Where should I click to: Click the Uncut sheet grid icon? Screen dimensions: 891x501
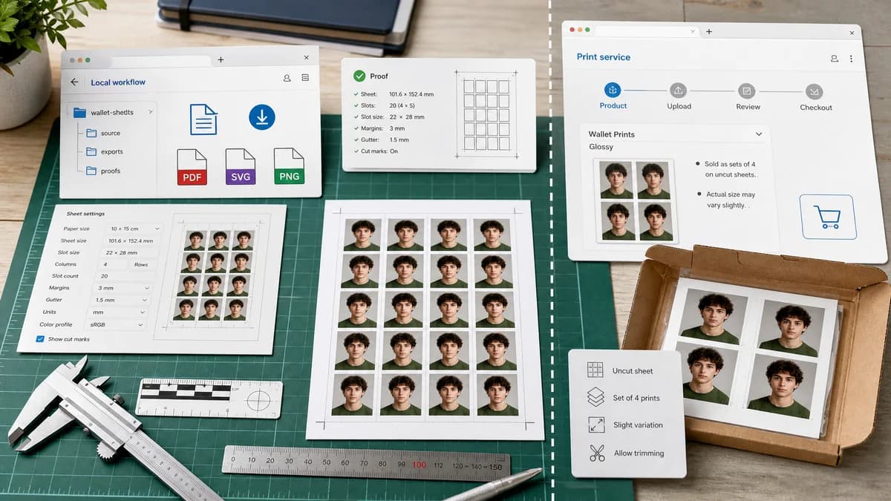pos(595,370)
